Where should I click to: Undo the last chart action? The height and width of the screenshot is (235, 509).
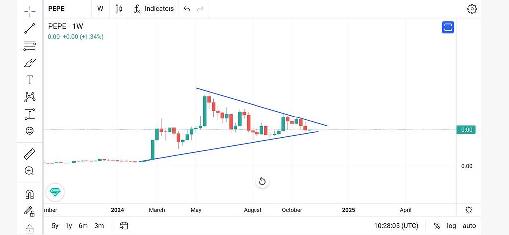coord(187,9)
